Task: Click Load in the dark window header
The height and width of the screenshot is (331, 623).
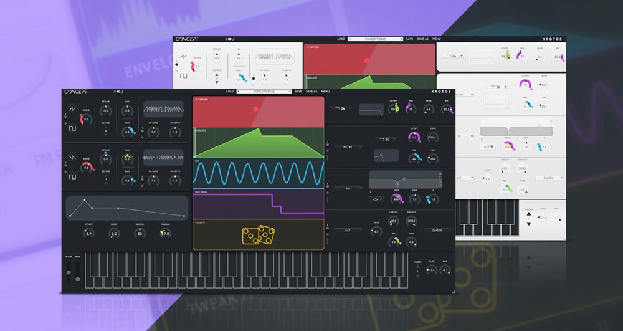Action: click(x=230, y=92)
